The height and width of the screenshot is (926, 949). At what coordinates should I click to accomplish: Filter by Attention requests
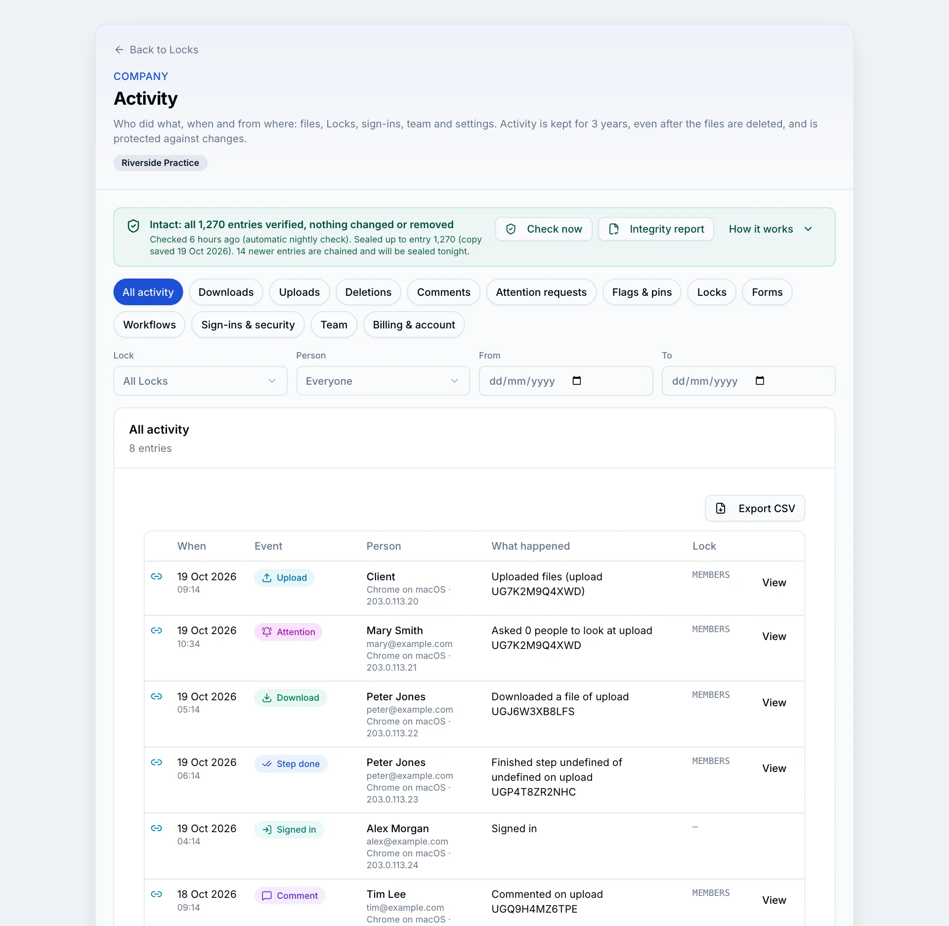coord(541,292)
